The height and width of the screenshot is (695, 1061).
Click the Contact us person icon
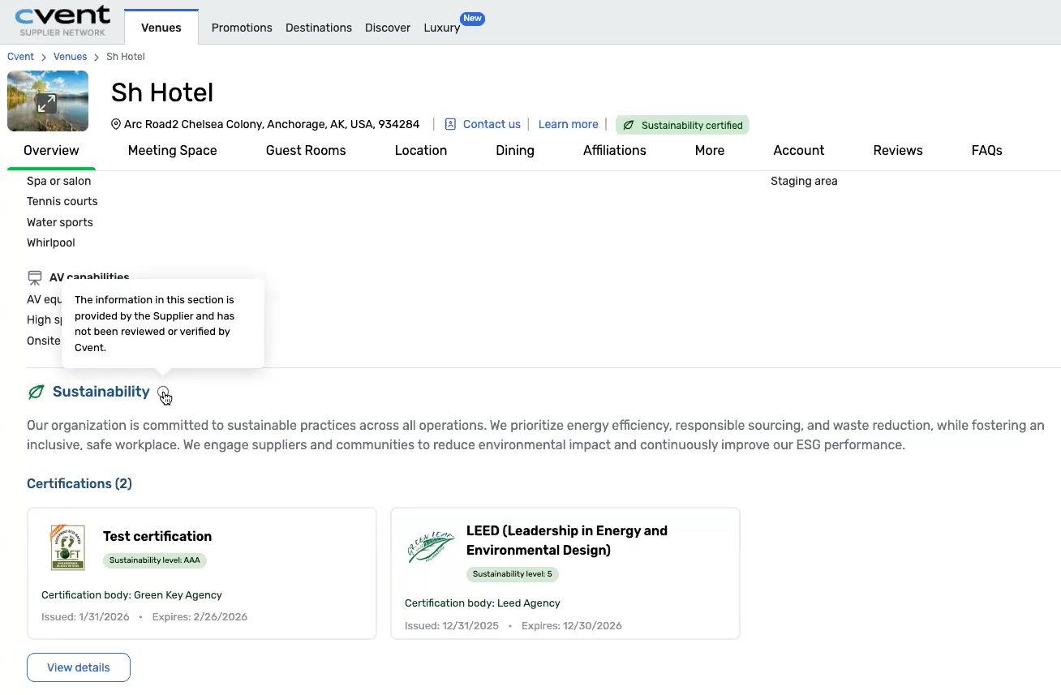[450, 124]
